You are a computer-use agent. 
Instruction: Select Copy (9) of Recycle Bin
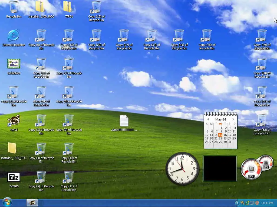tap(69, 125)
